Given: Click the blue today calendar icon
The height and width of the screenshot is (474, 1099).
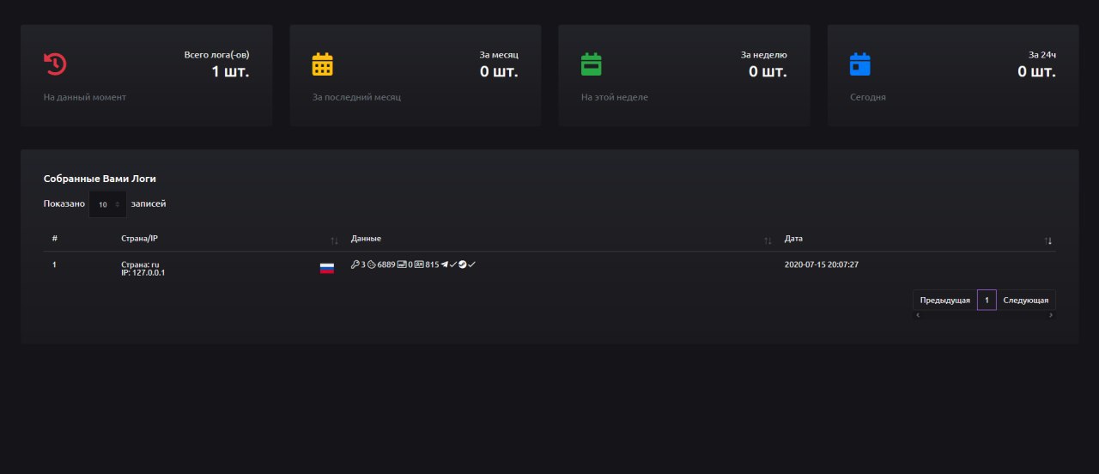Looking at the screenshot, I should point(859,64).
